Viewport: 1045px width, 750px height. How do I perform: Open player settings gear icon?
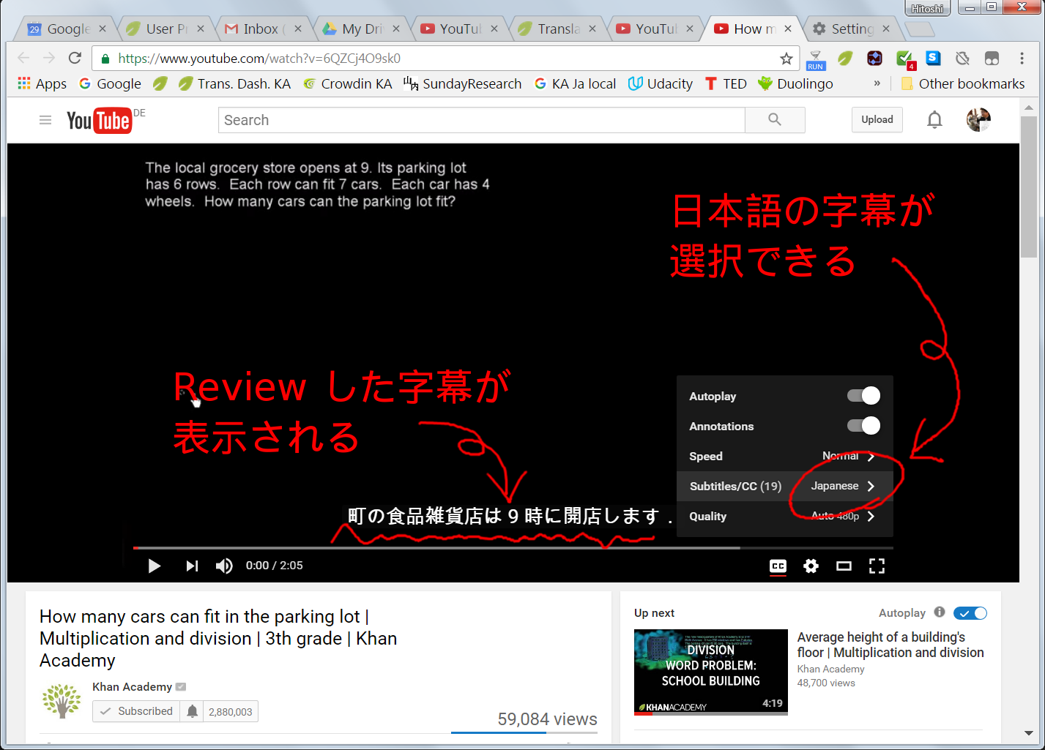point(811,566)
